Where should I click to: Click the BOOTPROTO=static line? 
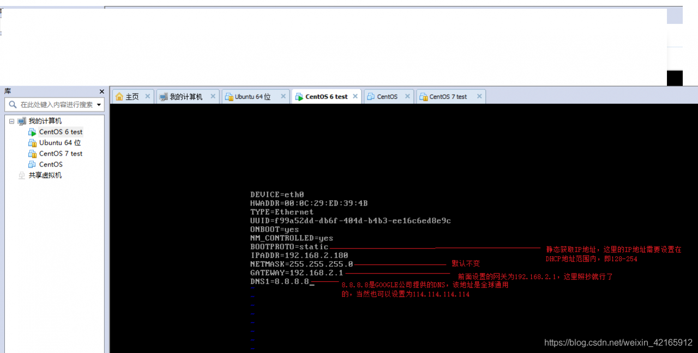click(290, 246)
